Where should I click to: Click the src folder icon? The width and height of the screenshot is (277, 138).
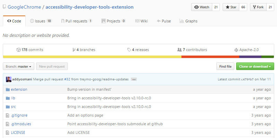[8, 107]
